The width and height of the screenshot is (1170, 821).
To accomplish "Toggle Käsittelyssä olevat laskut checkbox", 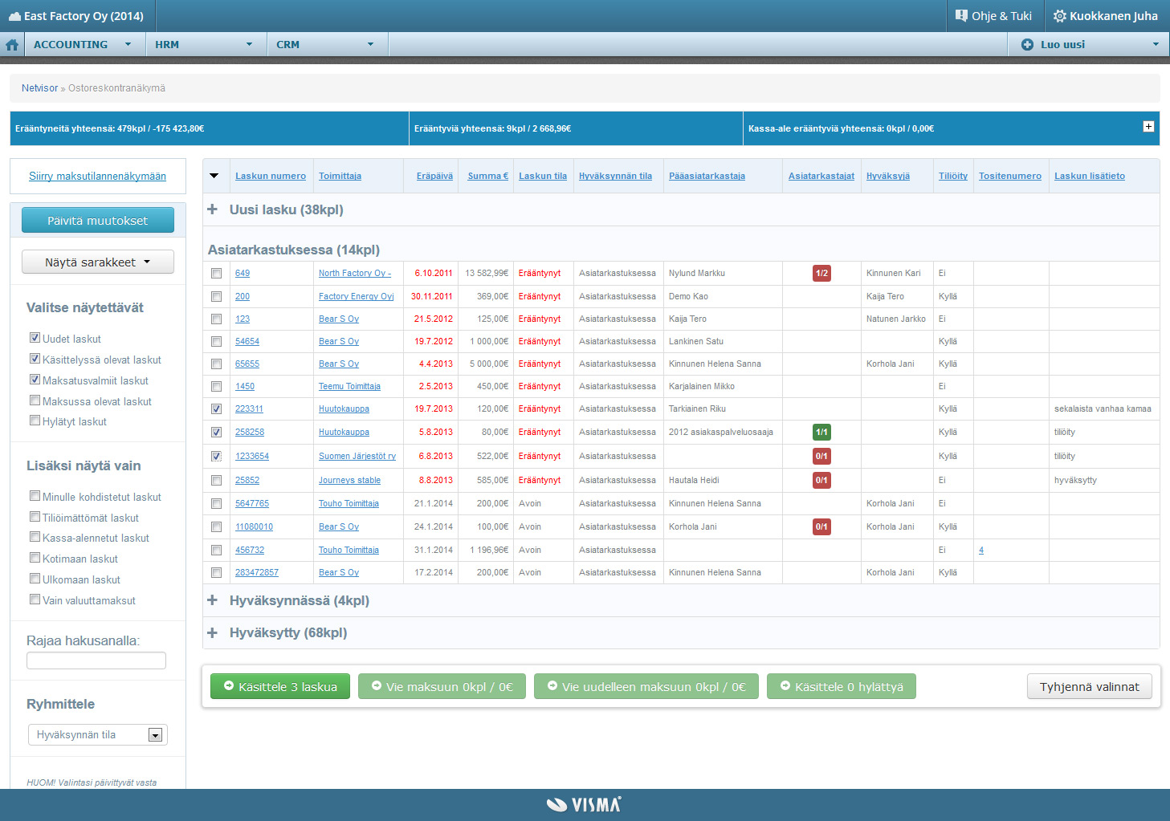I will (x=35, y=359).
